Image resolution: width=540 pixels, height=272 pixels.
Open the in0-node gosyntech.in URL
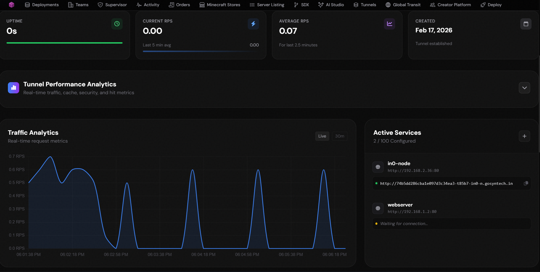(x=446, y=183)
